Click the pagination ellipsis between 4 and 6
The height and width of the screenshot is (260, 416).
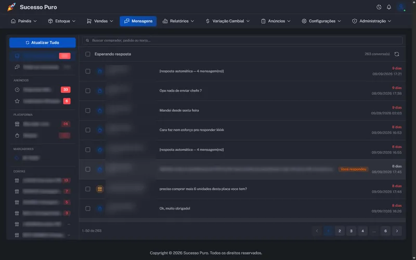pyautogui.click(x=374, y=231)
